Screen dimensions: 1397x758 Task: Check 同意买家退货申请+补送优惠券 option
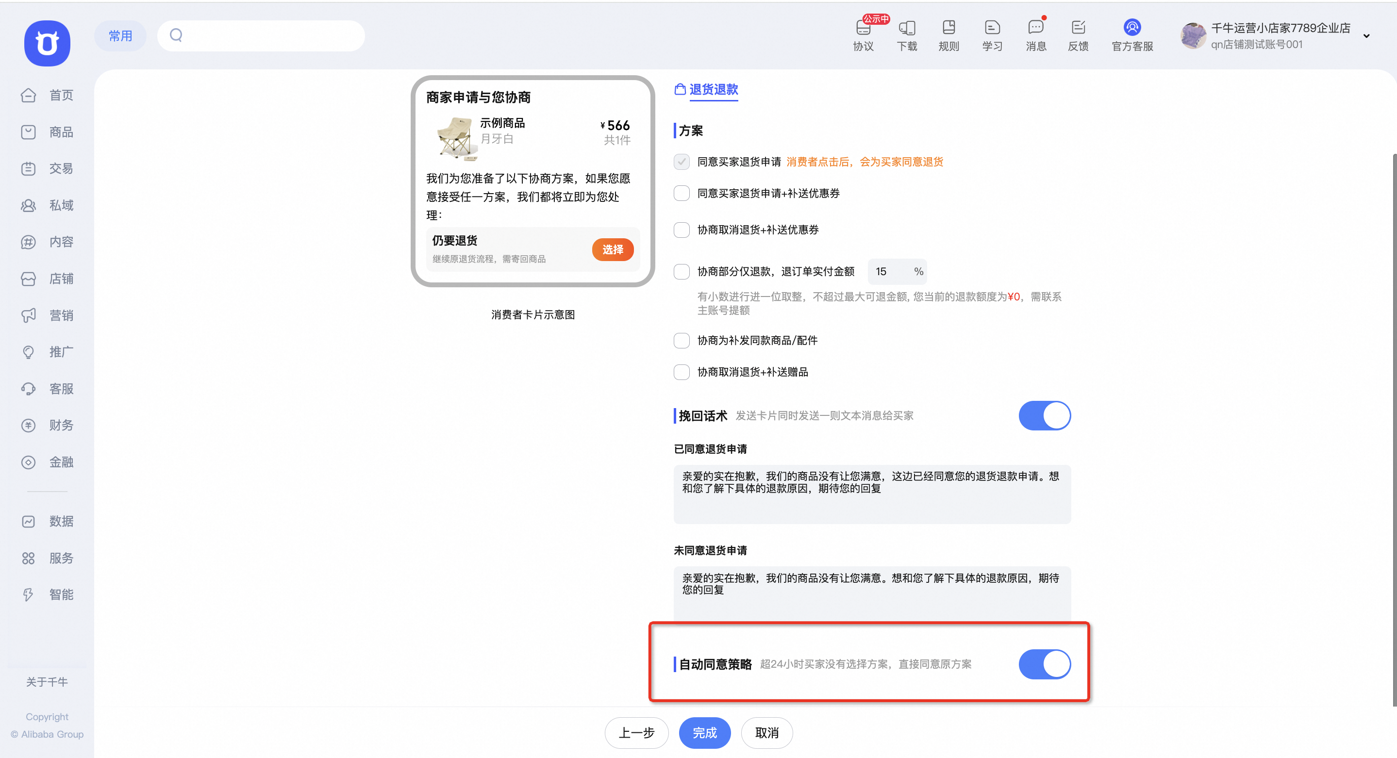681,193
